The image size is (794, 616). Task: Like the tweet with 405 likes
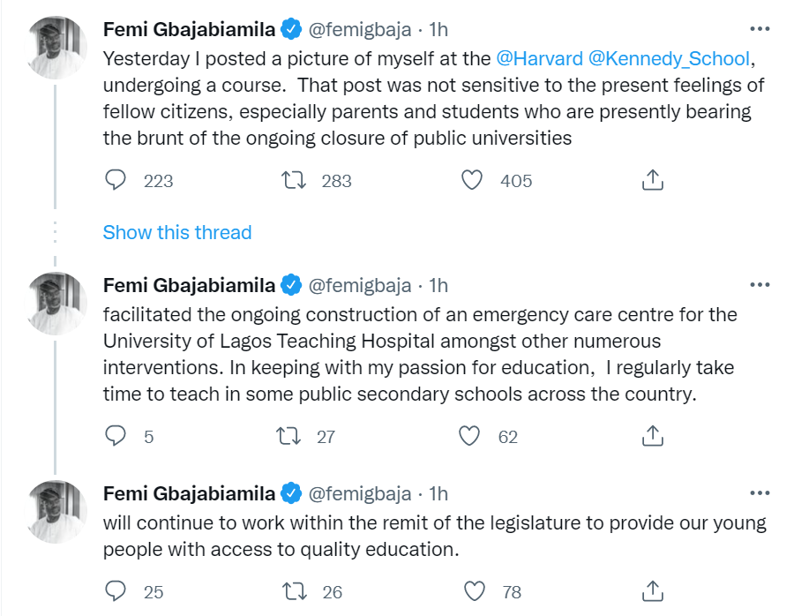(473, 180)
